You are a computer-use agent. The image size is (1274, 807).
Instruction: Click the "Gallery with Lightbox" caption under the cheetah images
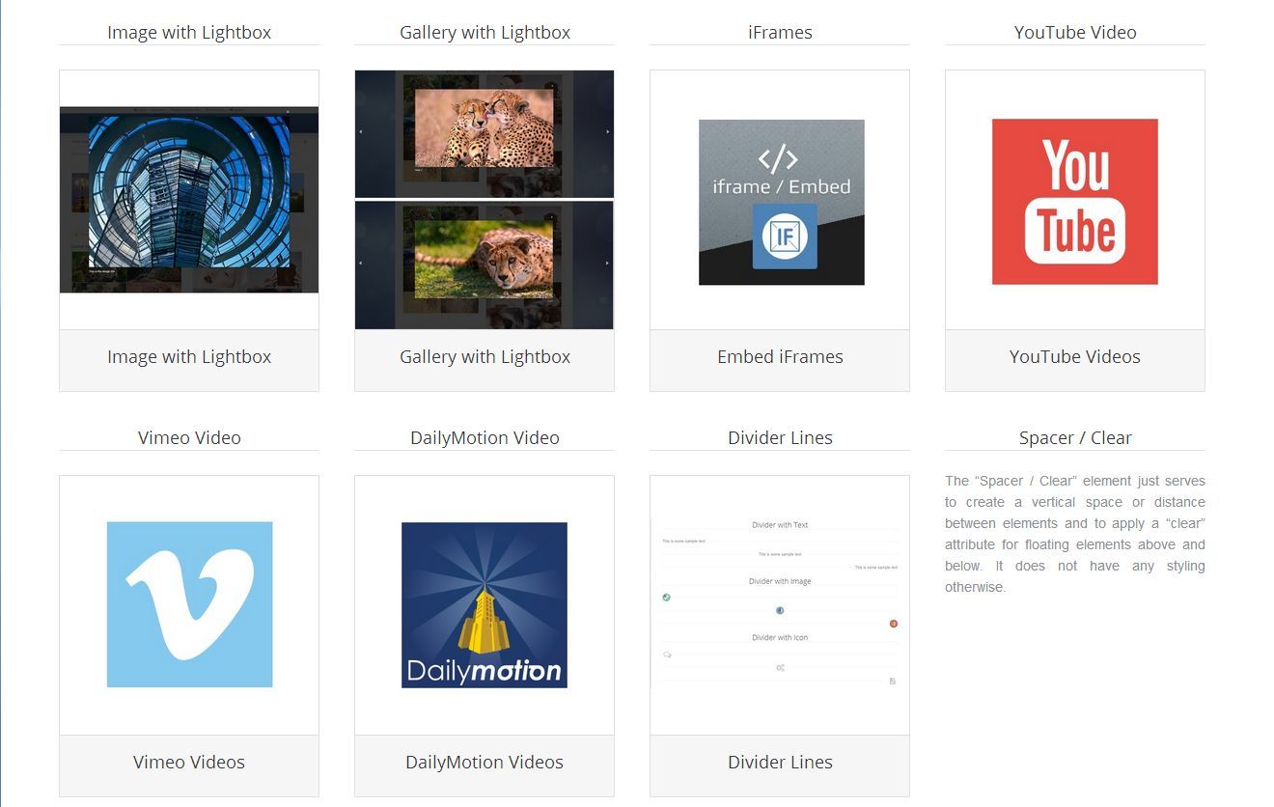485,356
